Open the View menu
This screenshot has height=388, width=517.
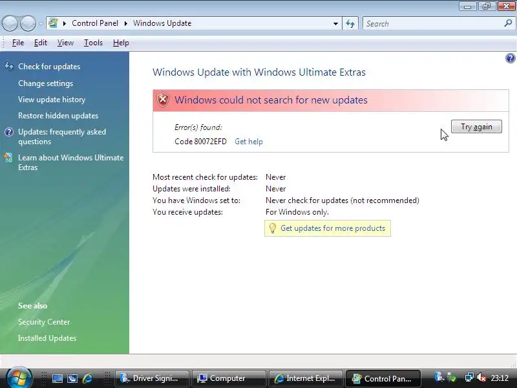[x=65, y=43]
